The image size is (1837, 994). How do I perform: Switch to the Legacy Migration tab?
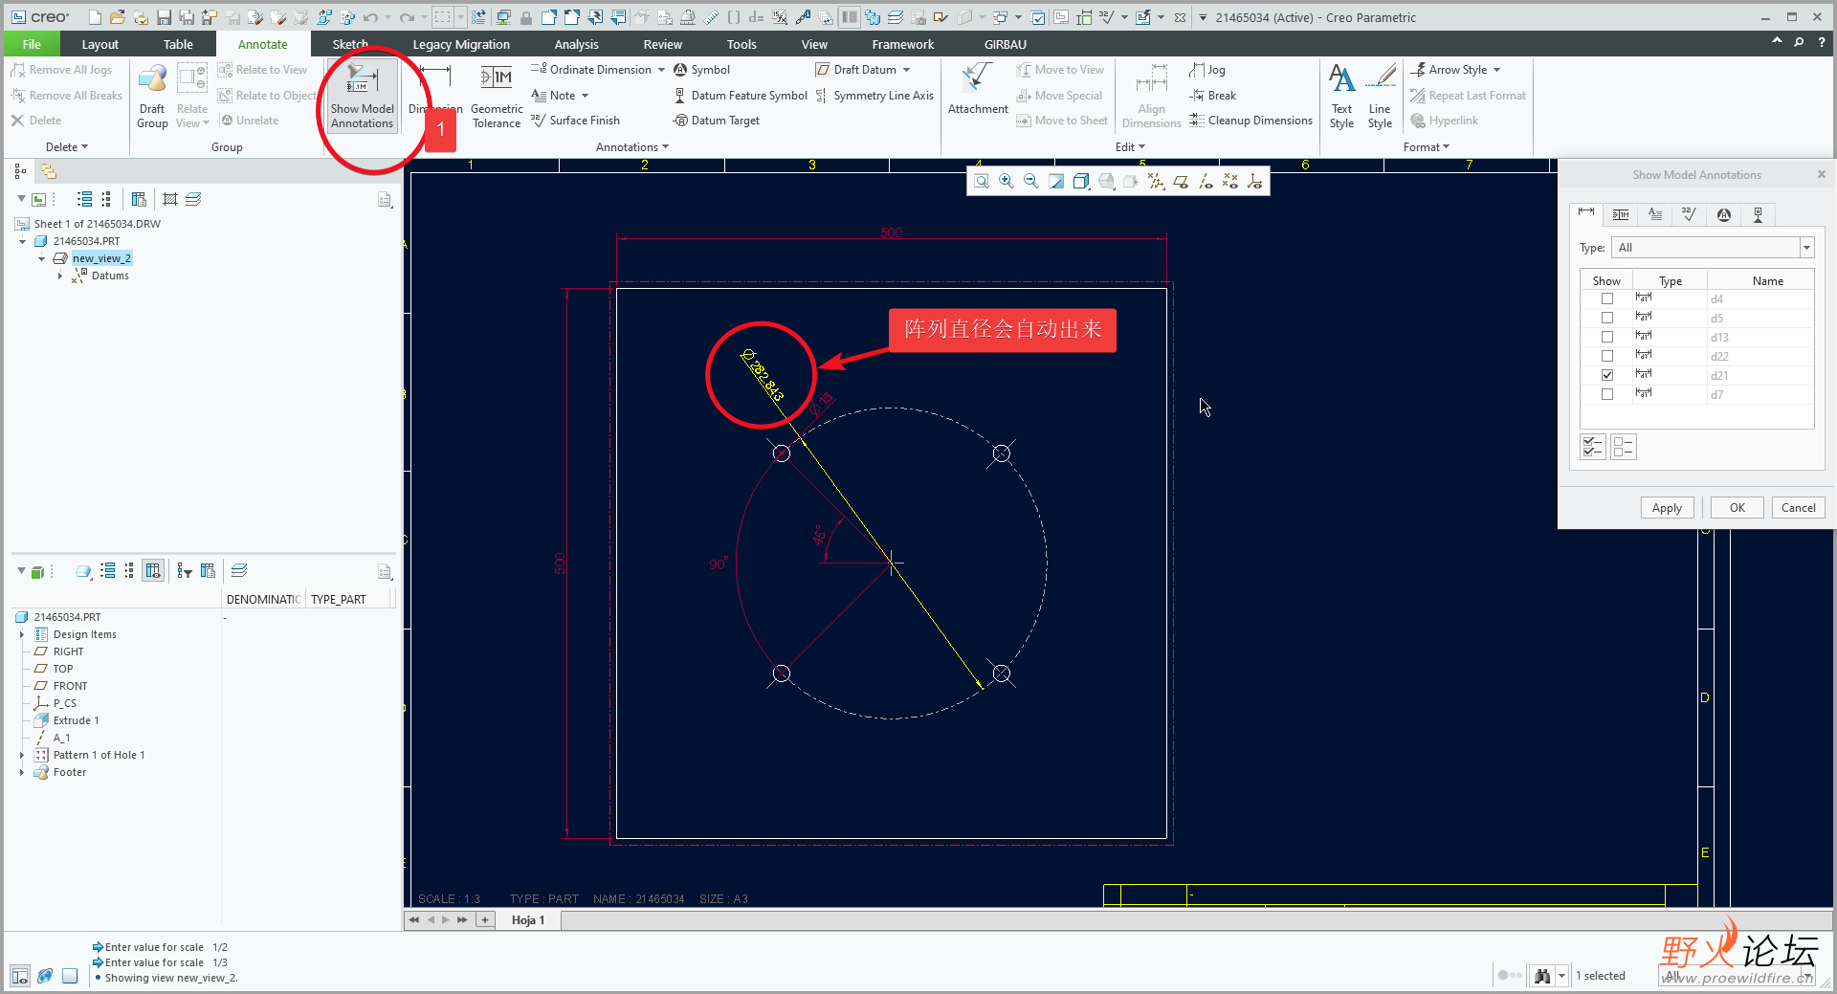(x=461, y=44)
